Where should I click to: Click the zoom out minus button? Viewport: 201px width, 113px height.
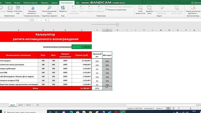coord(183,108)
